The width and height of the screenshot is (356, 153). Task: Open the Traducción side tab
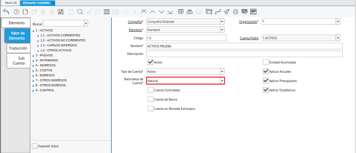[x=18, y=48]
